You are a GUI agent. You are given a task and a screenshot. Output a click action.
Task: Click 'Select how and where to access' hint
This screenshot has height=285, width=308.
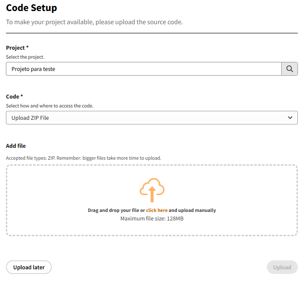click(50, 106)
